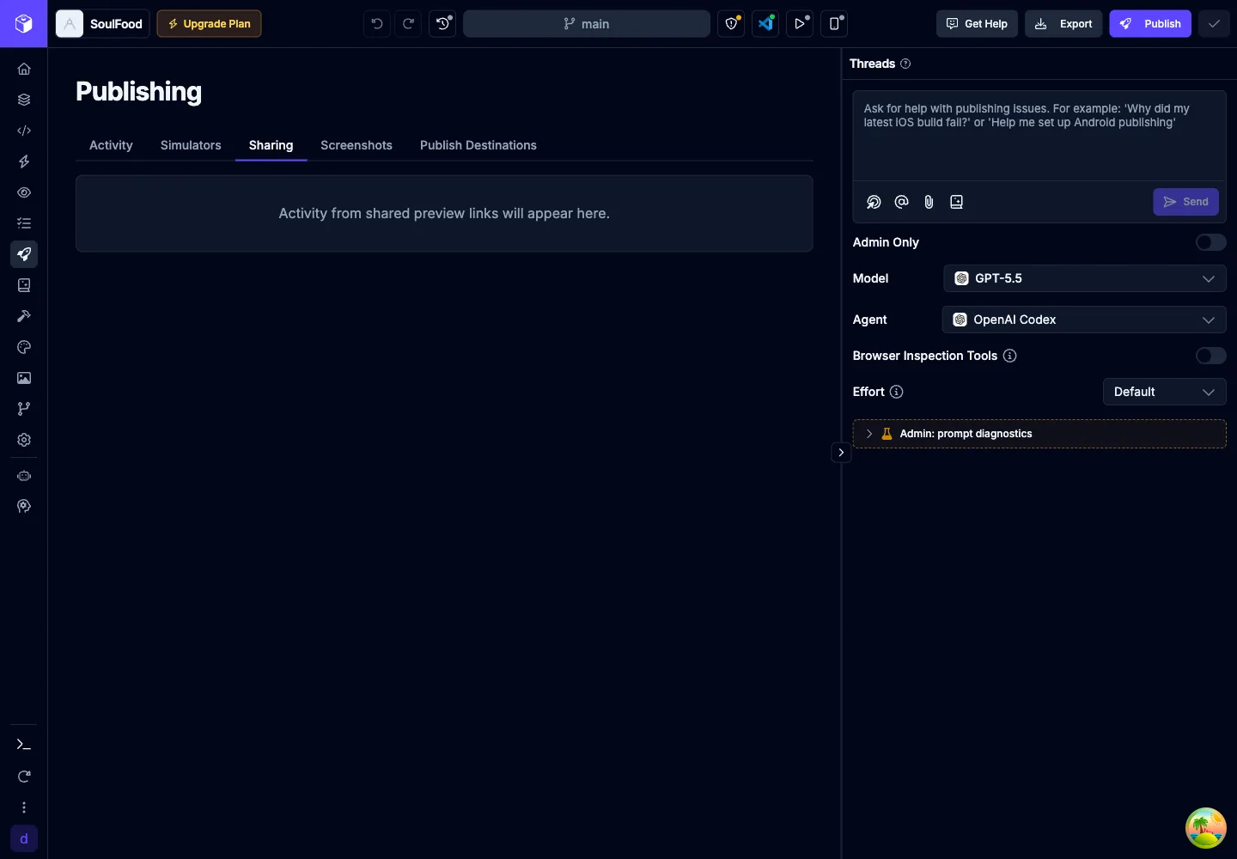1237x859 pixels.
Task: Click the refresh icon in lower sidebar
Action: tap(24, 777)
